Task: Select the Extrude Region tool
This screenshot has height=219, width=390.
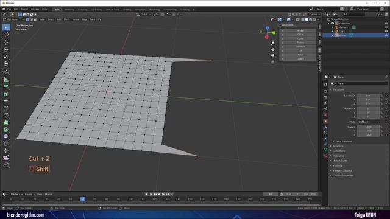Action: pyautogui.click(x=5, y=87)
